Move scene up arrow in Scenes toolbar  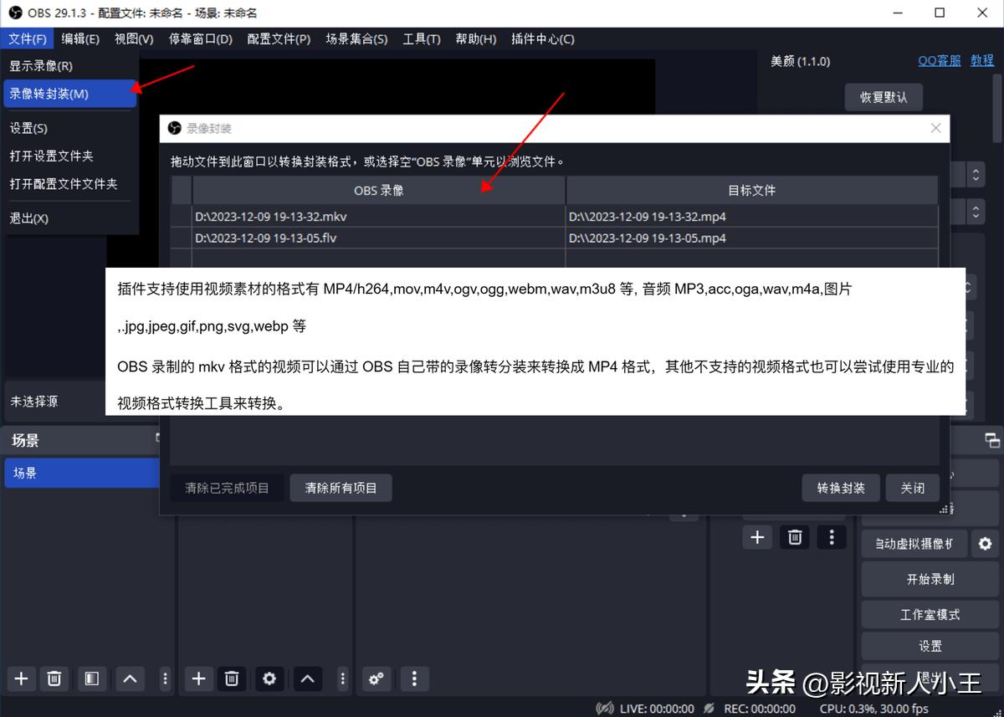tap(130, 679)
